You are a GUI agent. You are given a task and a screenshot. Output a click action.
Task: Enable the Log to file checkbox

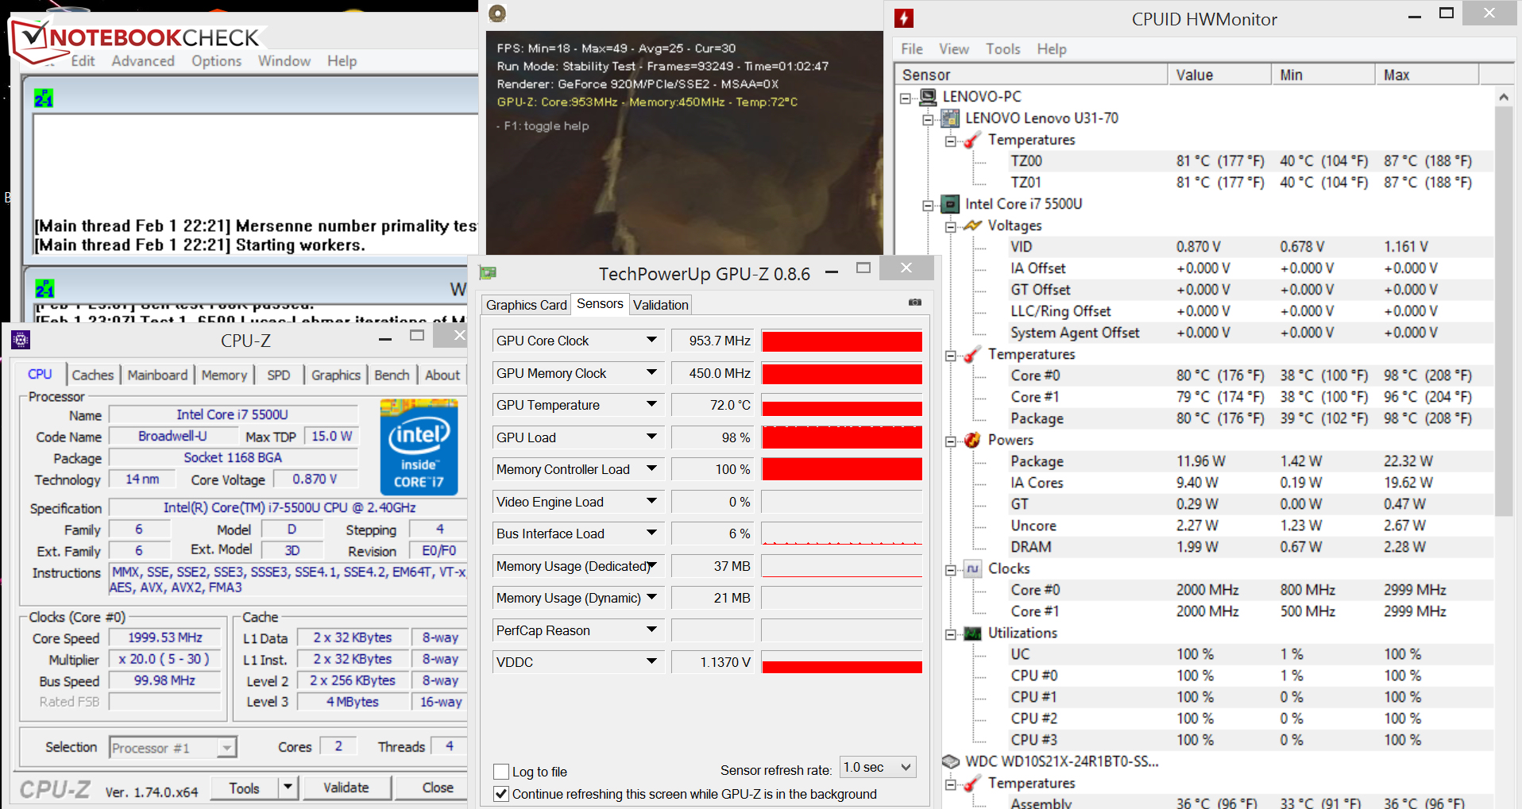click(x=501, y=772)
